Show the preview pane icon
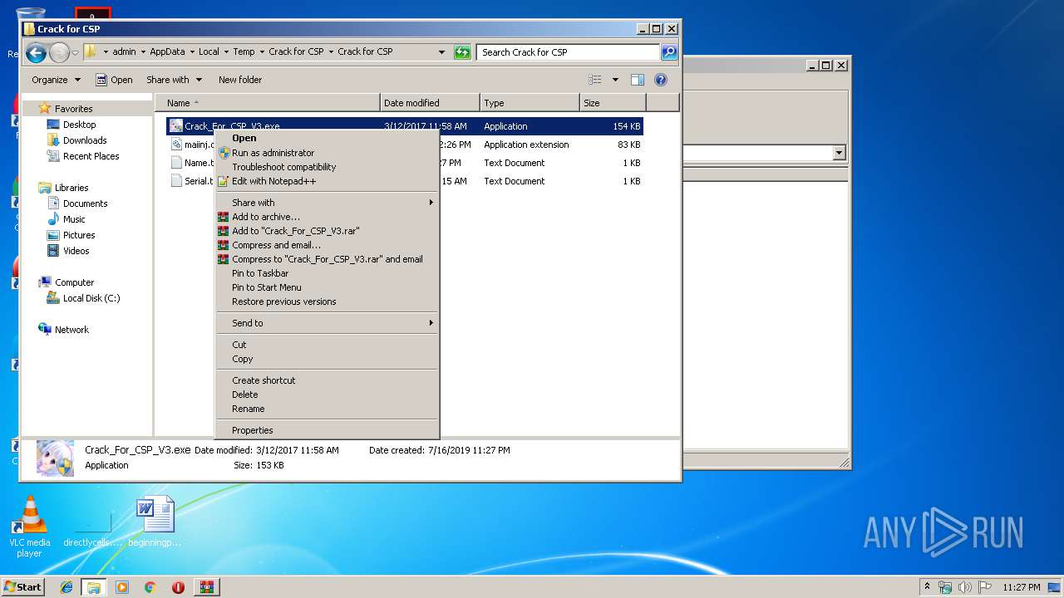Viewport: 1064px width, 598px height. click(638, 80)
